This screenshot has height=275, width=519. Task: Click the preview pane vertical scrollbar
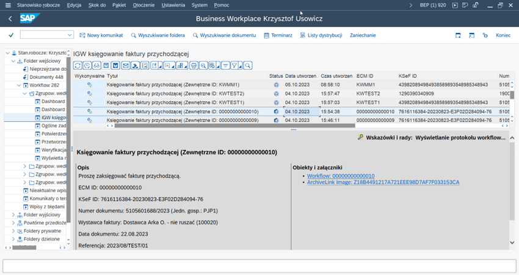click(512, 182)
